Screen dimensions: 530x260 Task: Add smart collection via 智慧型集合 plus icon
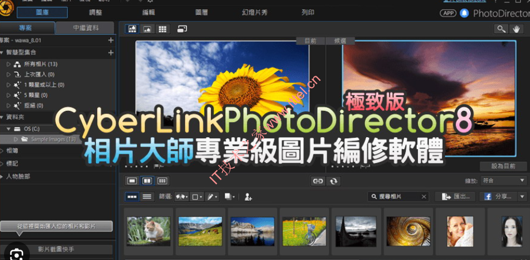(110, 53)
